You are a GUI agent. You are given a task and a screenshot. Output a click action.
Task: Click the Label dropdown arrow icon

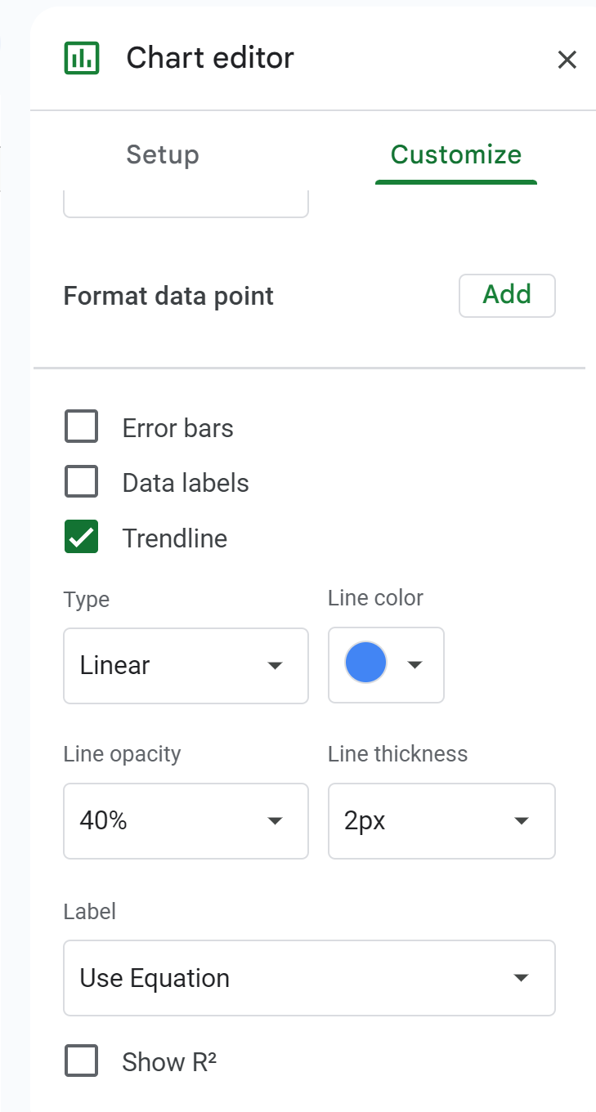pyautogui.click(x=521, y=977)
